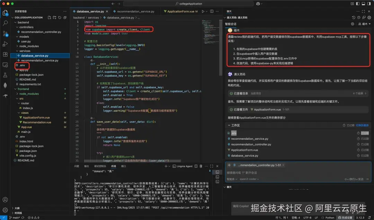Screen dimensions: 374x220
Task: Split the terminal panel
Action: click(x=196, y=166)
